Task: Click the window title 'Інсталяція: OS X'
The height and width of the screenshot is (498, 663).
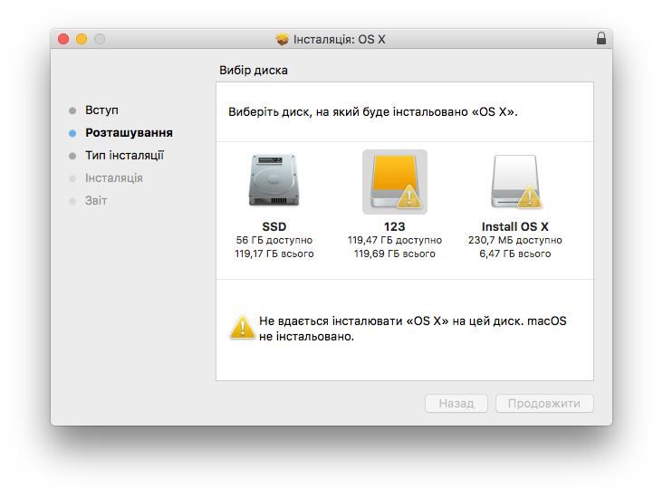Action: pyautogui.click(x=339, y=39)
